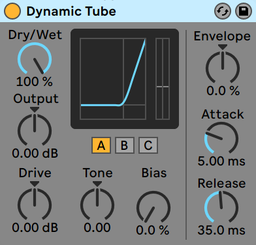Click the Attack knob
Image resolution: width=256 pixels, height=245 pixels.
[221, 138]
